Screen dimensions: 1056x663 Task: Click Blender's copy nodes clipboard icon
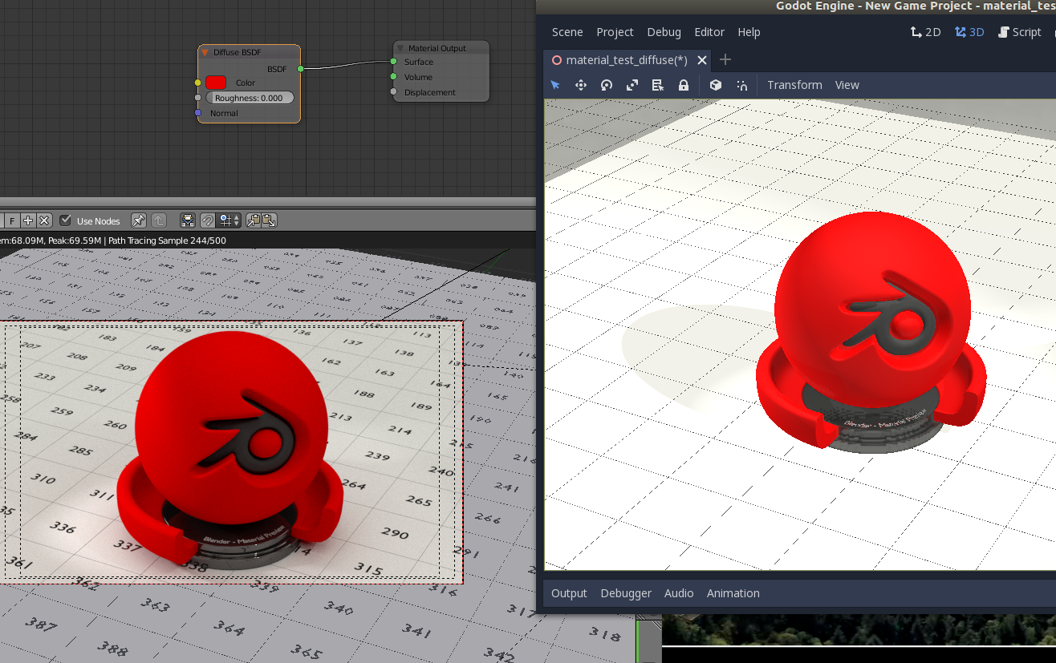coord(253,220)
